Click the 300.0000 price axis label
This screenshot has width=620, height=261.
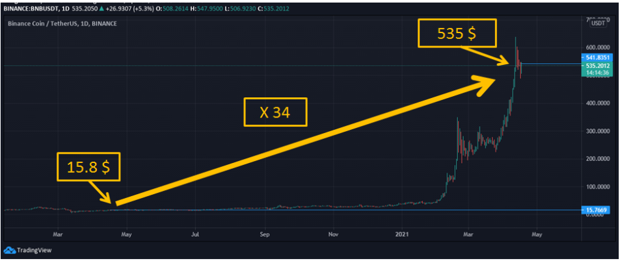point(597,131)
